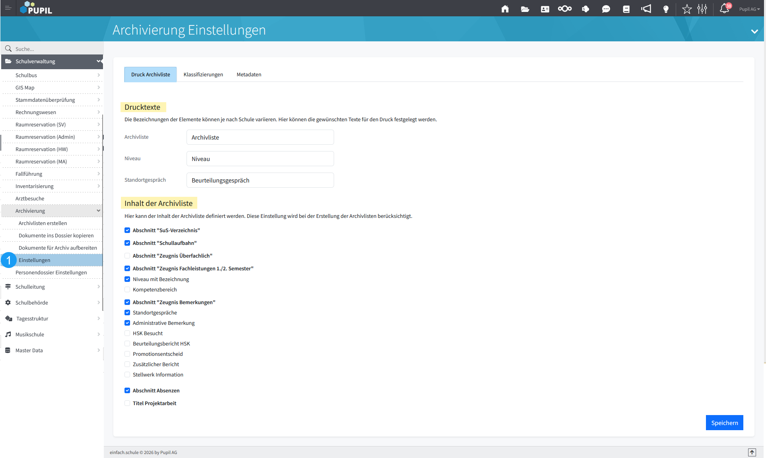Go to the home icon in top bar
The image size is (766, 458).
(505, 9)
